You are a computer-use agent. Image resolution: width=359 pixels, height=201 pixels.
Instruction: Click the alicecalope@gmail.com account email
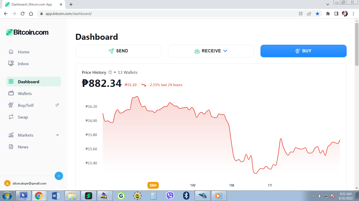[29, 183]
